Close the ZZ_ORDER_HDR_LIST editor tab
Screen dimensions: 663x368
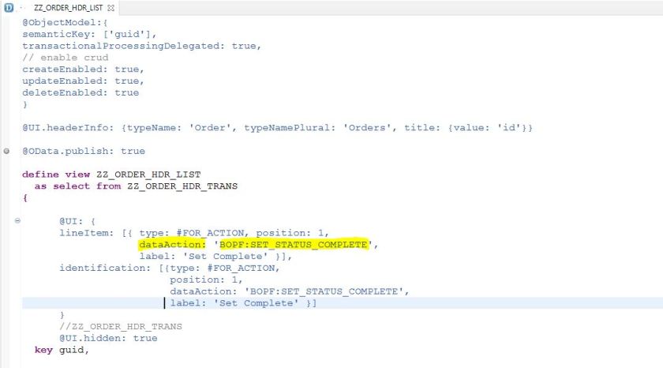coord(110,8)
